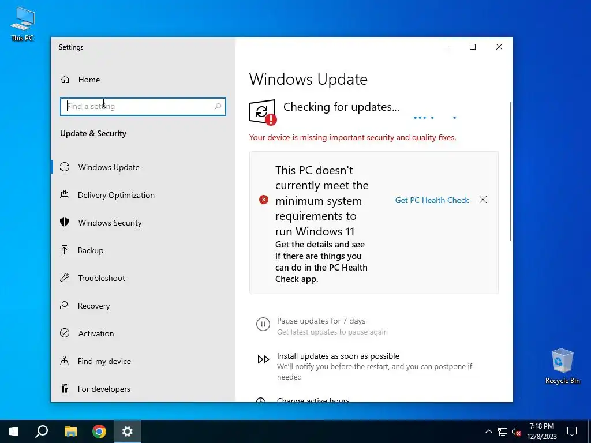
Task: Click the Settings page vertical scrollbar
Action: 510,171
